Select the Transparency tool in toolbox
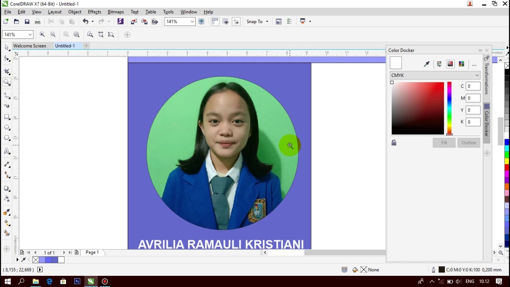This screenshot has width=510, height=287. click(7, 199)
